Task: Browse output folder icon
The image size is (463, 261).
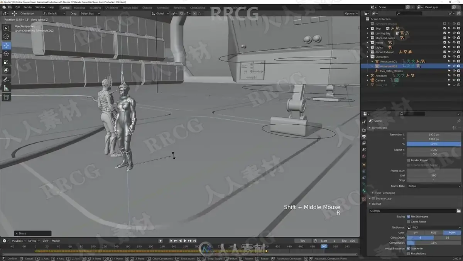Action: [x=459, y=211]
